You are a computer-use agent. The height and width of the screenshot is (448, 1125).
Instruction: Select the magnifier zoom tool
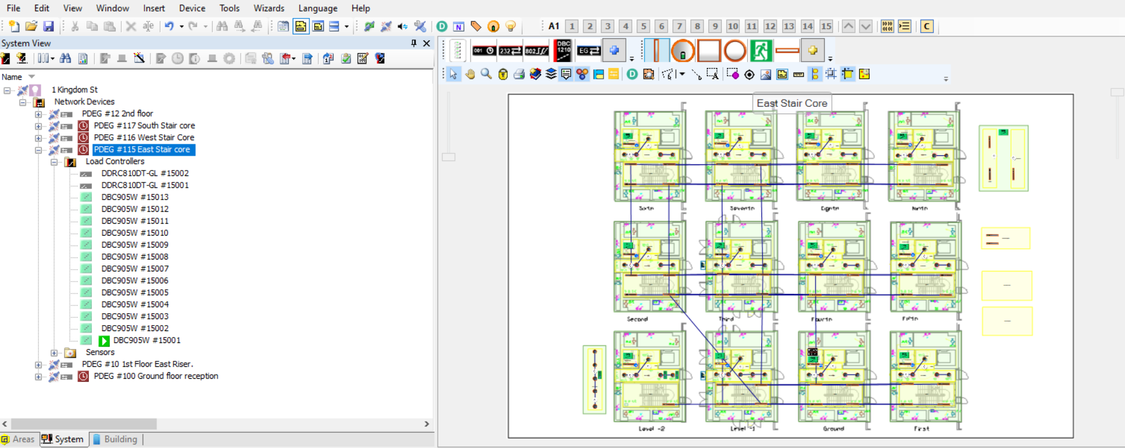pyautogui.click(x=486, y=74)
